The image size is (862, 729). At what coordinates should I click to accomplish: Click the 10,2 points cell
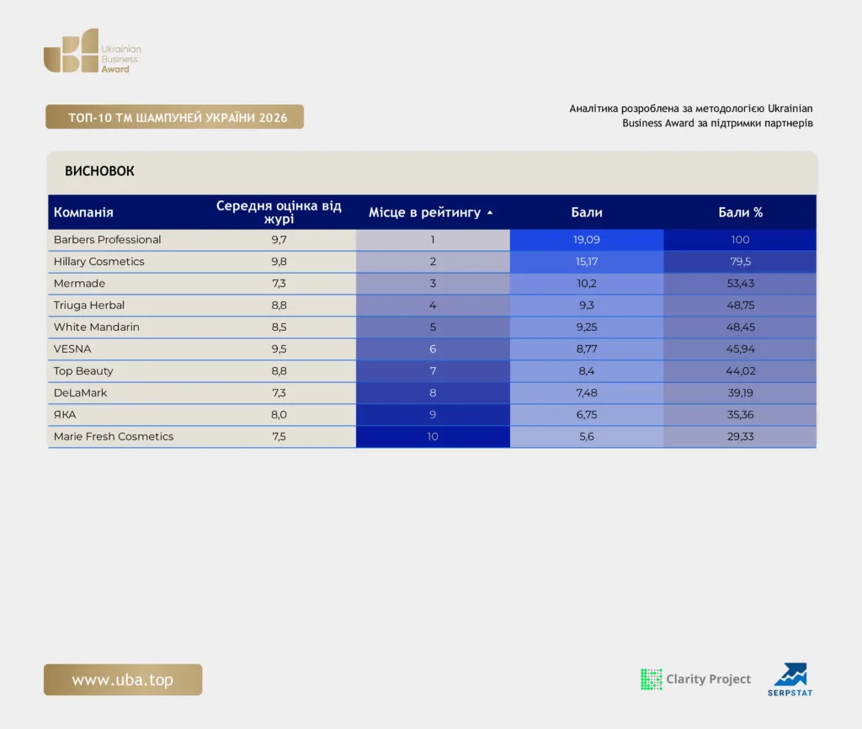click(587, 284)
